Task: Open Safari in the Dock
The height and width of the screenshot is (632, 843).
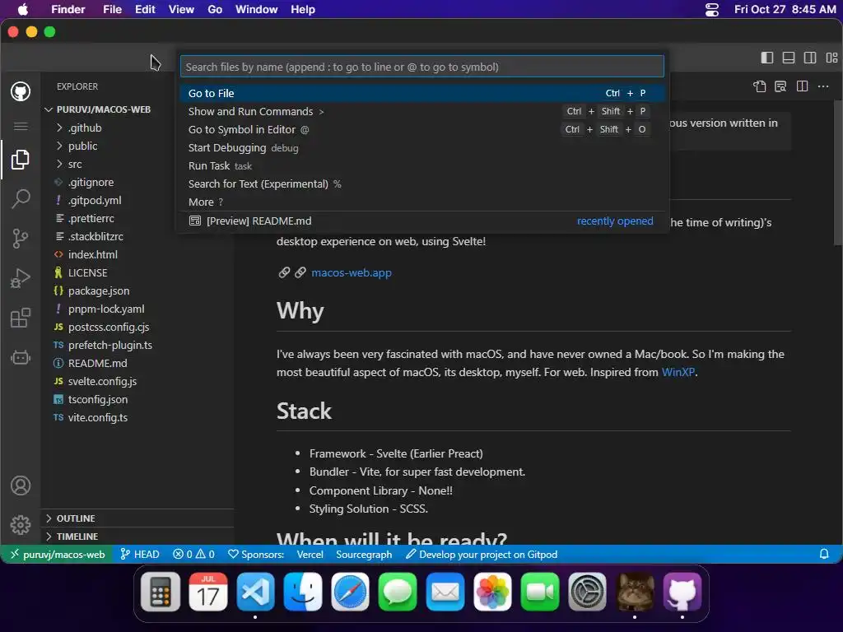Action: 350,592
